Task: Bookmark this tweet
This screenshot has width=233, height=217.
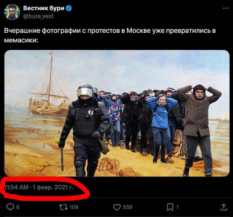Action: click(x=170, y=207)
